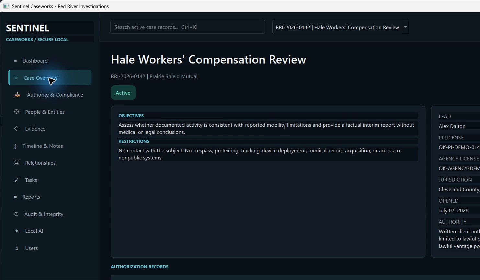This screenshot has height=280, width=480.
Task: Select Case Overview in the sidebar
Action: coord(50,78)
